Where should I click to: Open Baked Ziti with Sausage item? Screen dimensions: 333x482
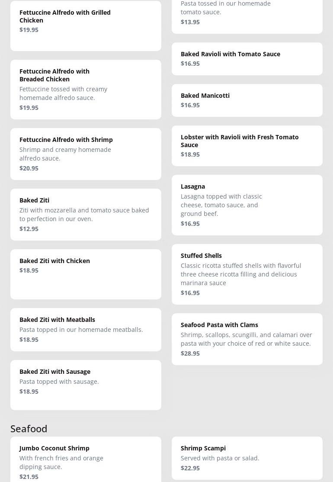tap(86, 385)
